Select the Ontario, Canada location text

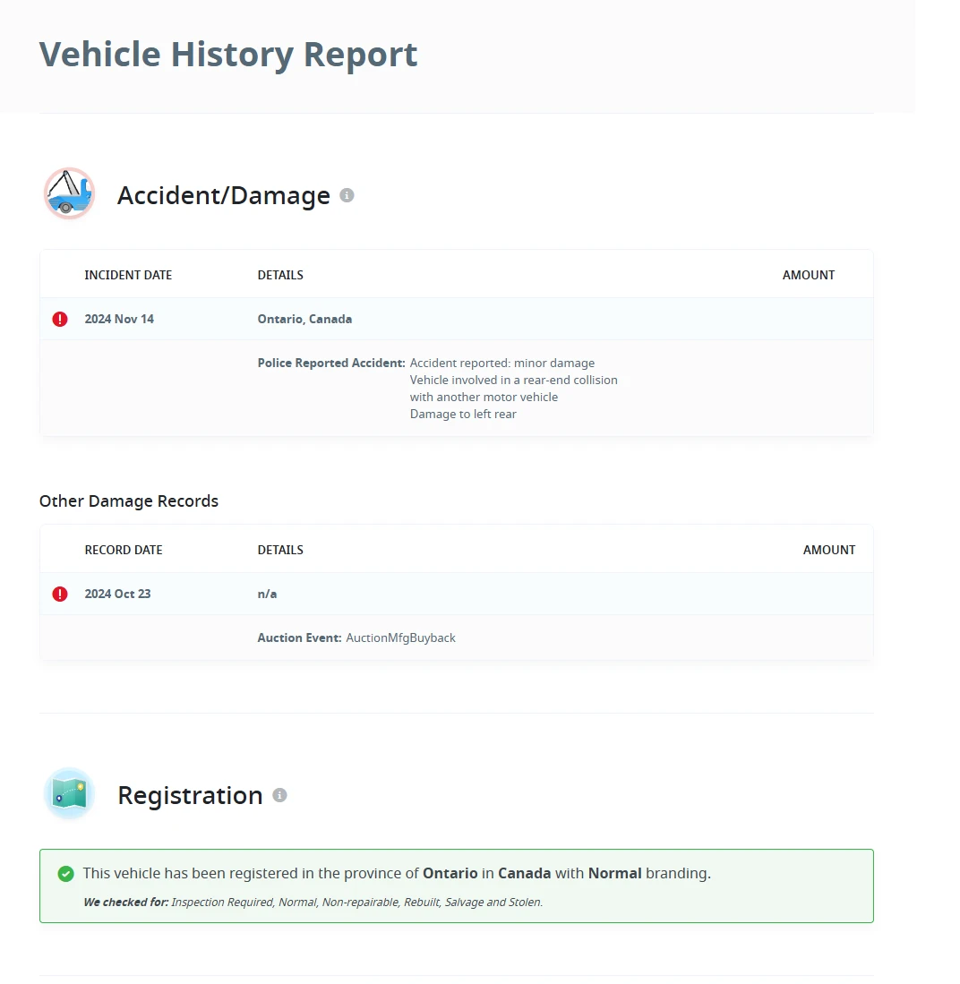pos(304,319)
